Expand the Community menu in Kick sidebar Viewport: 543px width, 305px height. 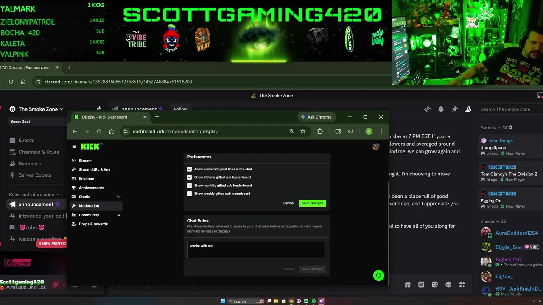coord(119,215)
